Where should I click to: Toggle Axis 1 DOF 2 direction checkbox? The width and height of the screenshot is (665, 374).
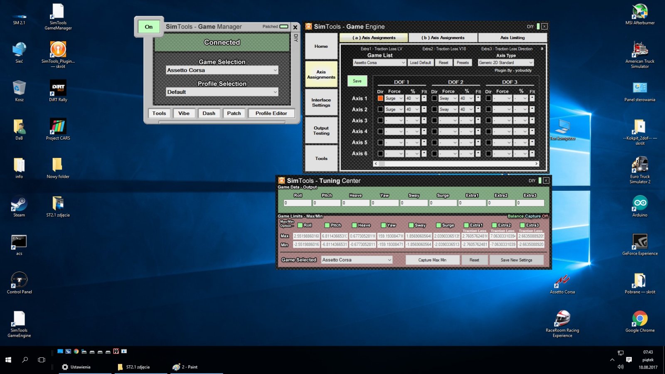[434, 98]
